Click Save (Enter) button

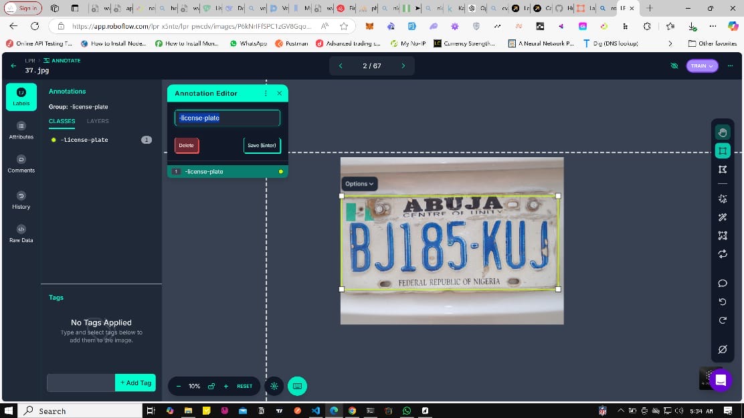(262, 145)
